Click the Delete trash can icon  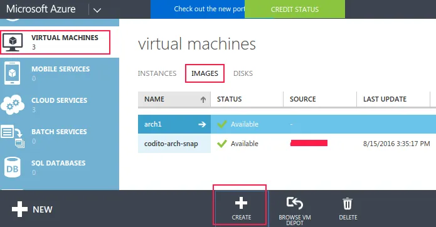pyautogui.click(x=348, y=204)
